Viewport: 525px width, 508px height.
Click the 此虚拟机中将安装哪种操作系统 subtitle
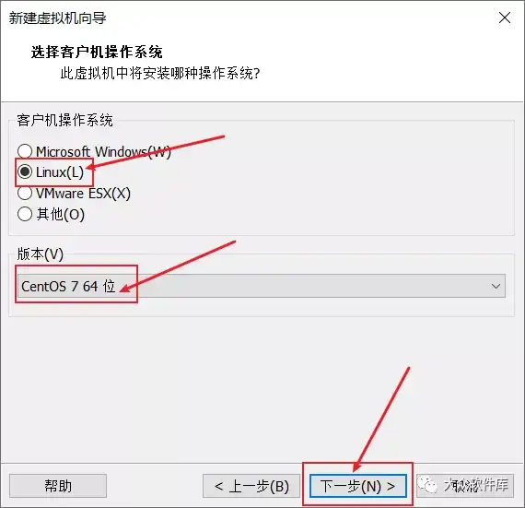pos(160,73)
